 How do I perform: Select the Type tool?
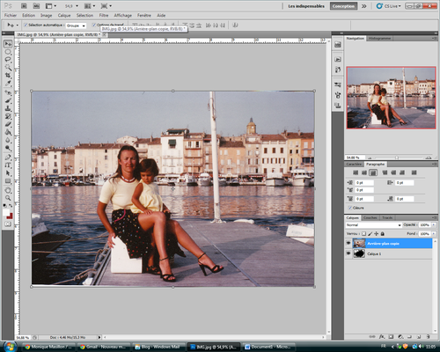[x=8, y=165]
